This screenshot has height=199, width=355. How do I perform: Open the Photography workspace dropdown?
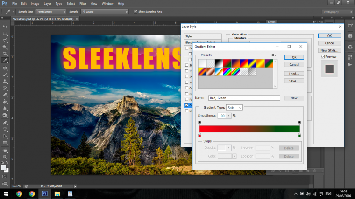click(x=337, y=12)
